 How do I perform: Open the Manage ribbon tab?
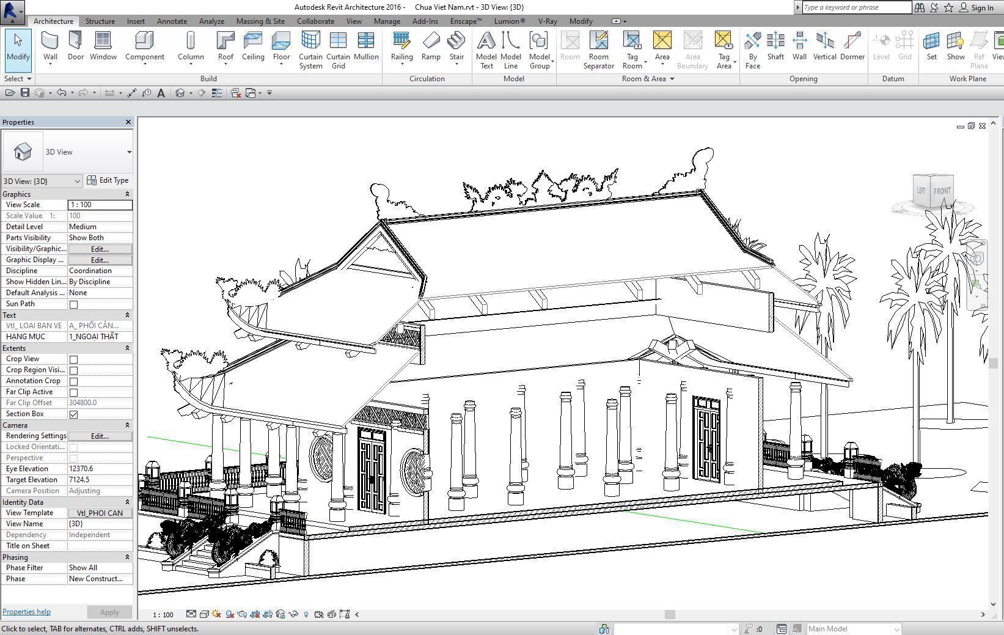[x=387, y=21]
